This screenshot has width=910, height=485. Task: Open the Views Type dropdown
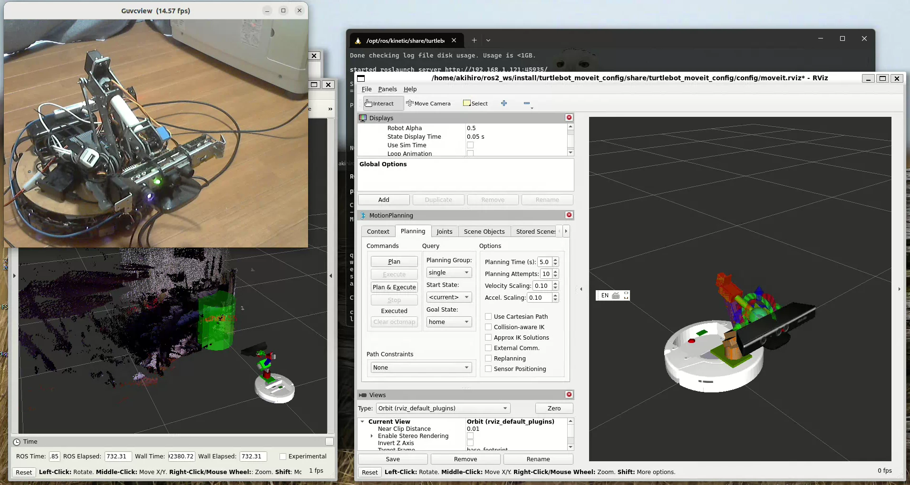[443, 409]
